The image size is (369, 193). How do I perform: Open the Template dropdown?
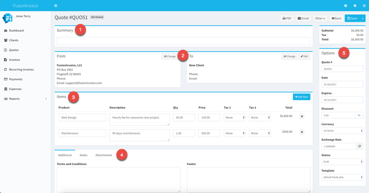(342, 177)
